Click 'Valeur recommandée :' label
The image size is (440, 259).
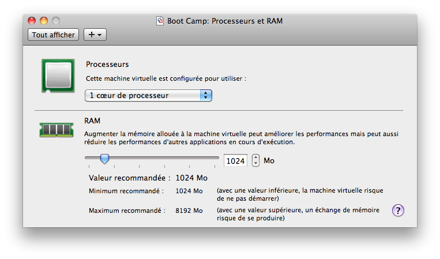130,178
